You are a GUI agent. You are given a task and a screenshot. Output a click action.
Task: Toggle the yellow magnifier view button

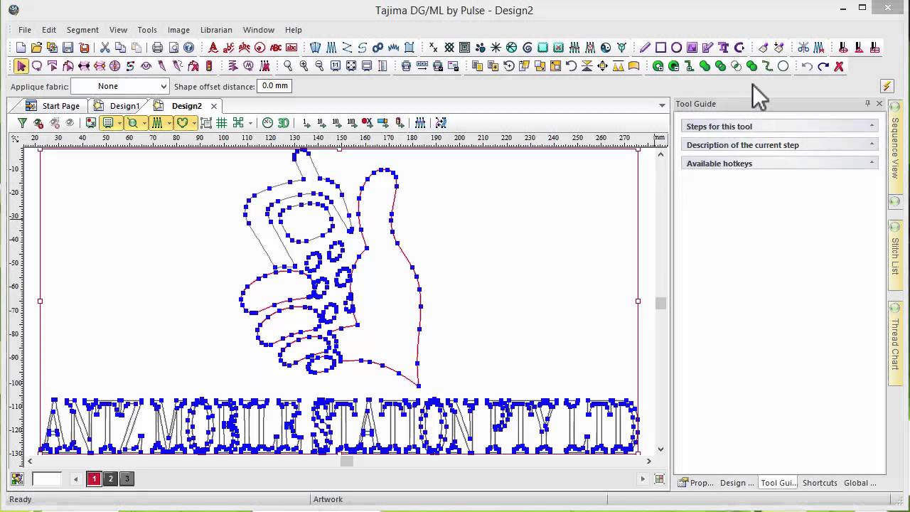132,123
